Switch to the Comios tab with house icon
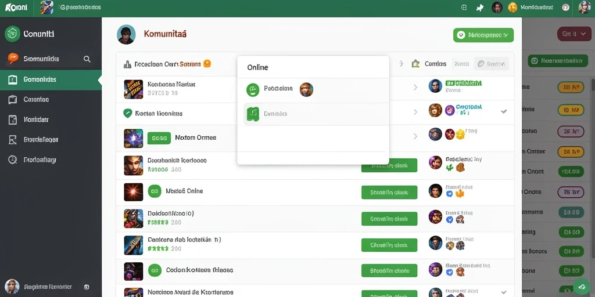Image resolution: width=595 pixels, height=297 pixels. click(429, 64)
